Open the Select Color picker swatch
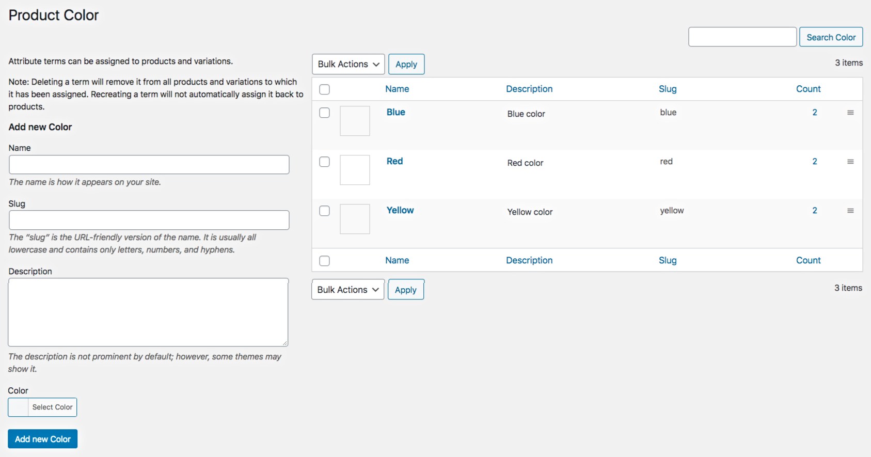Screen dimensions: 871x457 19,407
